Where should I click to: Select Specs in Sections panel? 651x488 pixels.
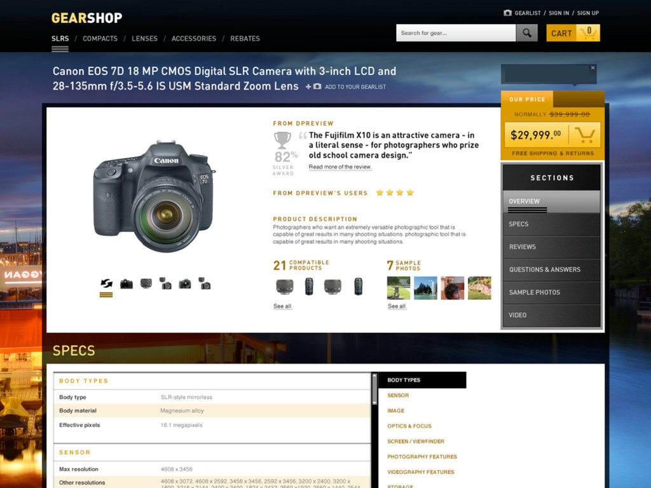[x=552, y=224]
